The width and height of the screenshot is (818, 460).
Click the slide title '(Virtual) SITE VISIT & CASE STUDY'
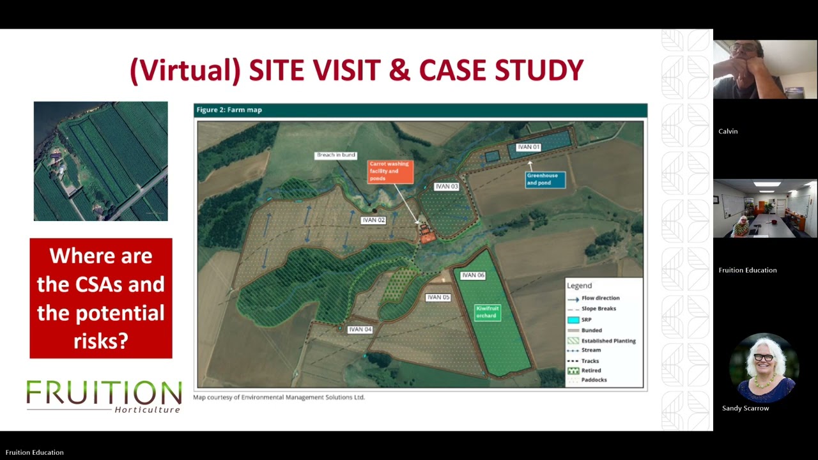357,70
